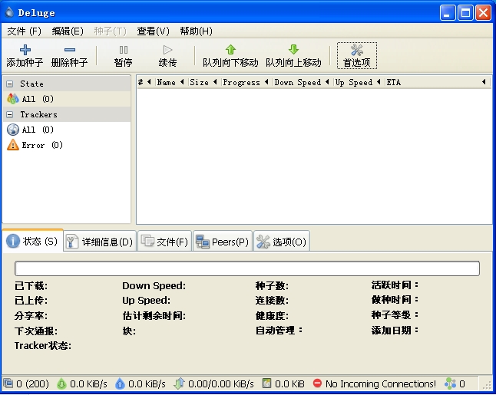Click the 删除种子 (Remove Torrent) minus icon
The height and width of the screenshot is (395, 496).
[x=70, y=50]
